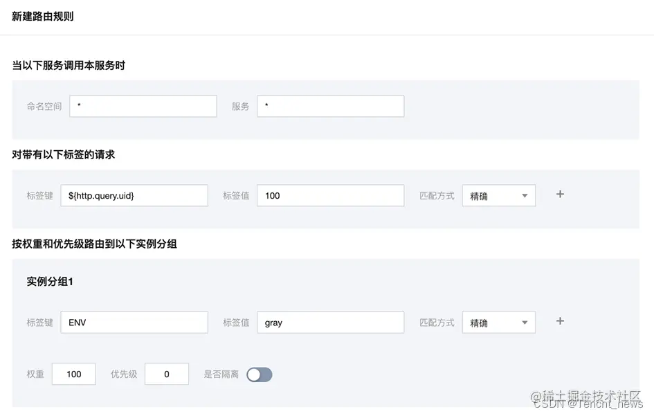Click the ENV tag key input in 实例分组1
The image size is (654, 416).
[x=134, y=322]
